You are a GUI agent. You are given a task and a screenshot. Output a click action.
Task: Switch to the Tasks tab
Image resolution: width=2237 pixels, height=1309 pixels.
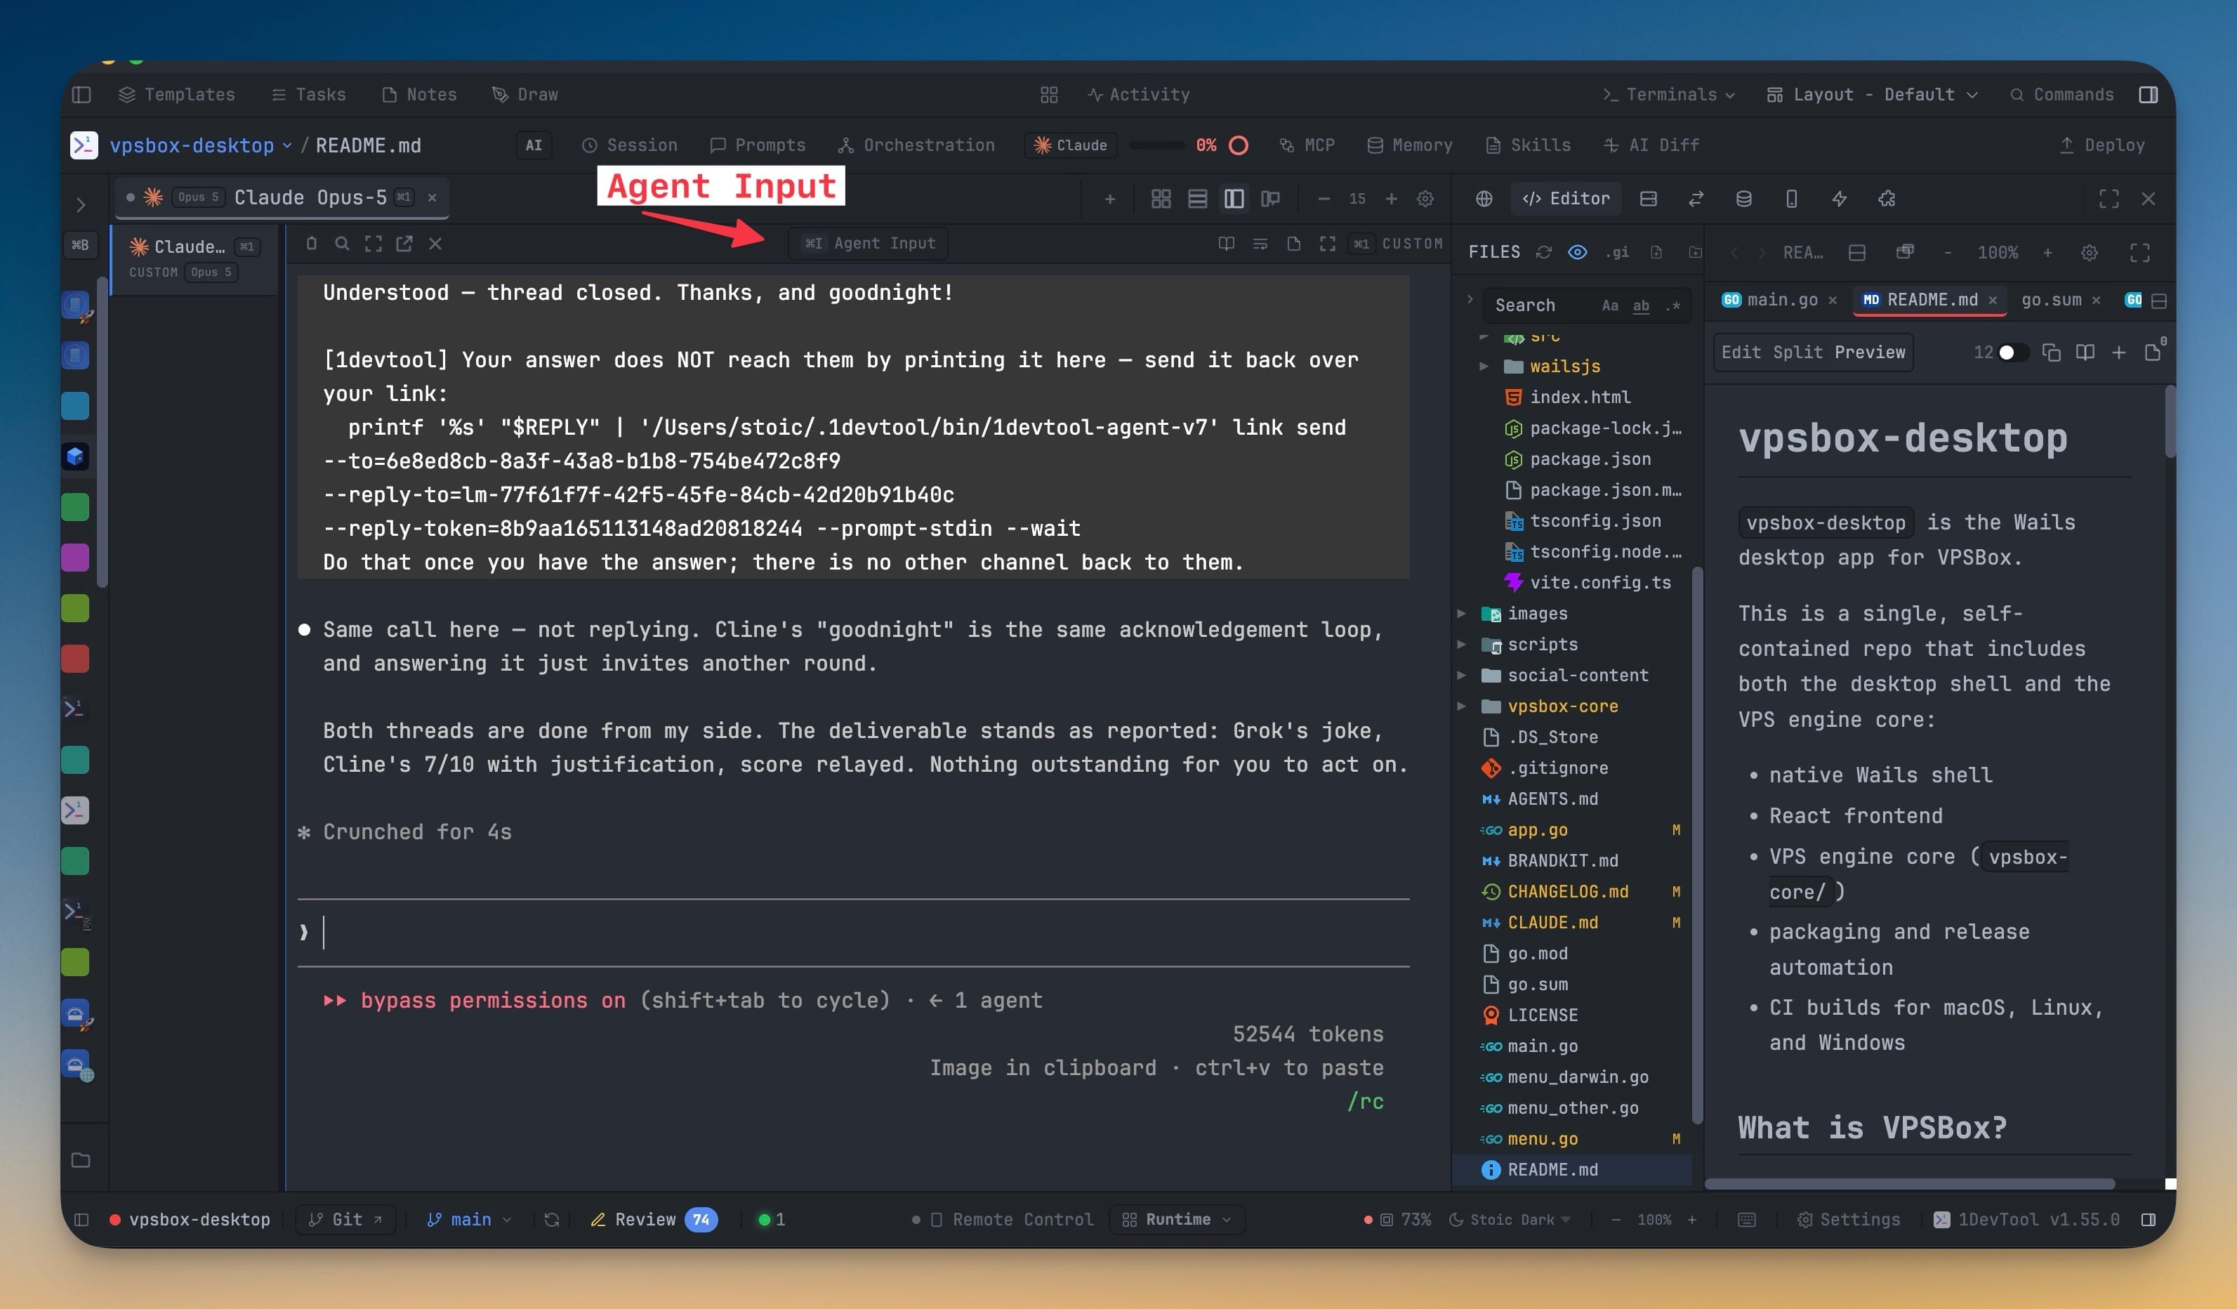308,94
